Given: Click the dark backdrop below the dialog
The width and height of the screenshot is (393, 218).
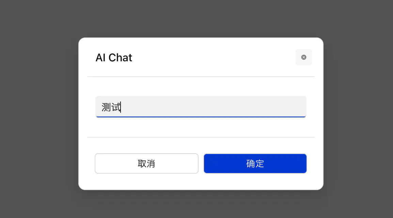Looking at the screenshot, I should click(x=201, y=204).
